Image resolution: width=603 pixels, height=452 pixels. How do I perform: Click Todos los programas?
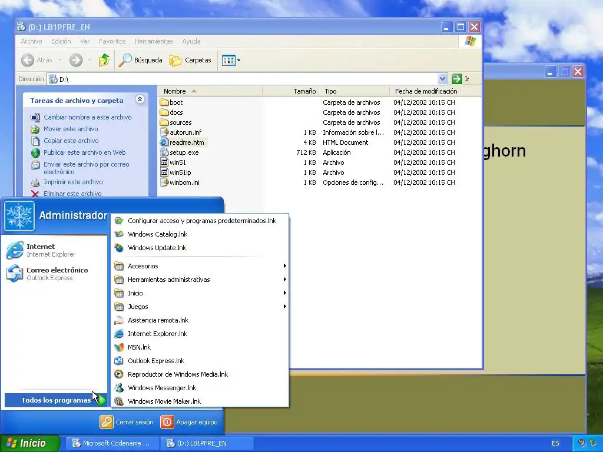[56, 400]
